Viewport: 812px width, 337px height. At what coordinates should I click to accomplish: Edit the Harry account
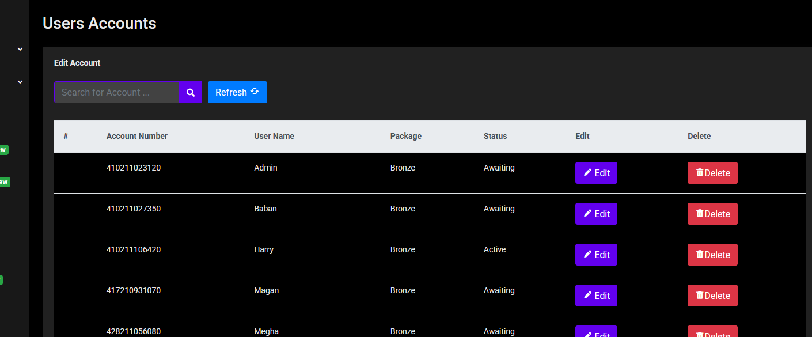click(x=596, y=255)
